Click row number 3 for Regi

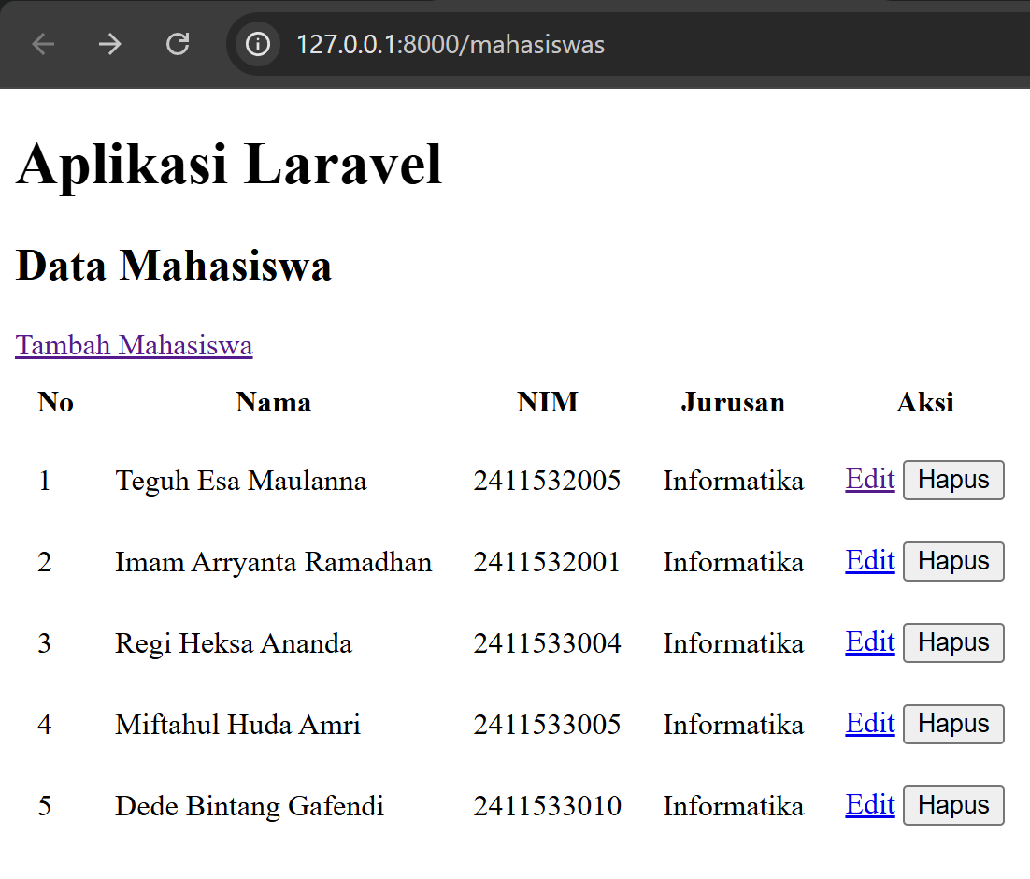click(45, 643)
